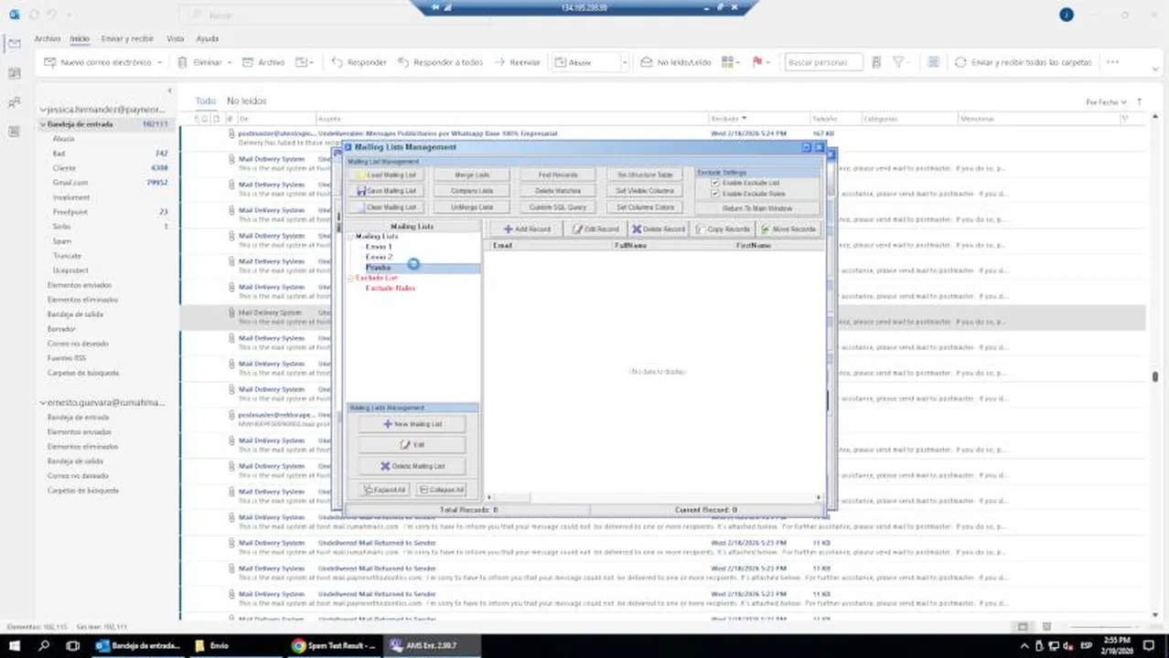1169x658 pixels.
Task: Open Ayuda tab in Outlook
Action: (x=208, y=38)
